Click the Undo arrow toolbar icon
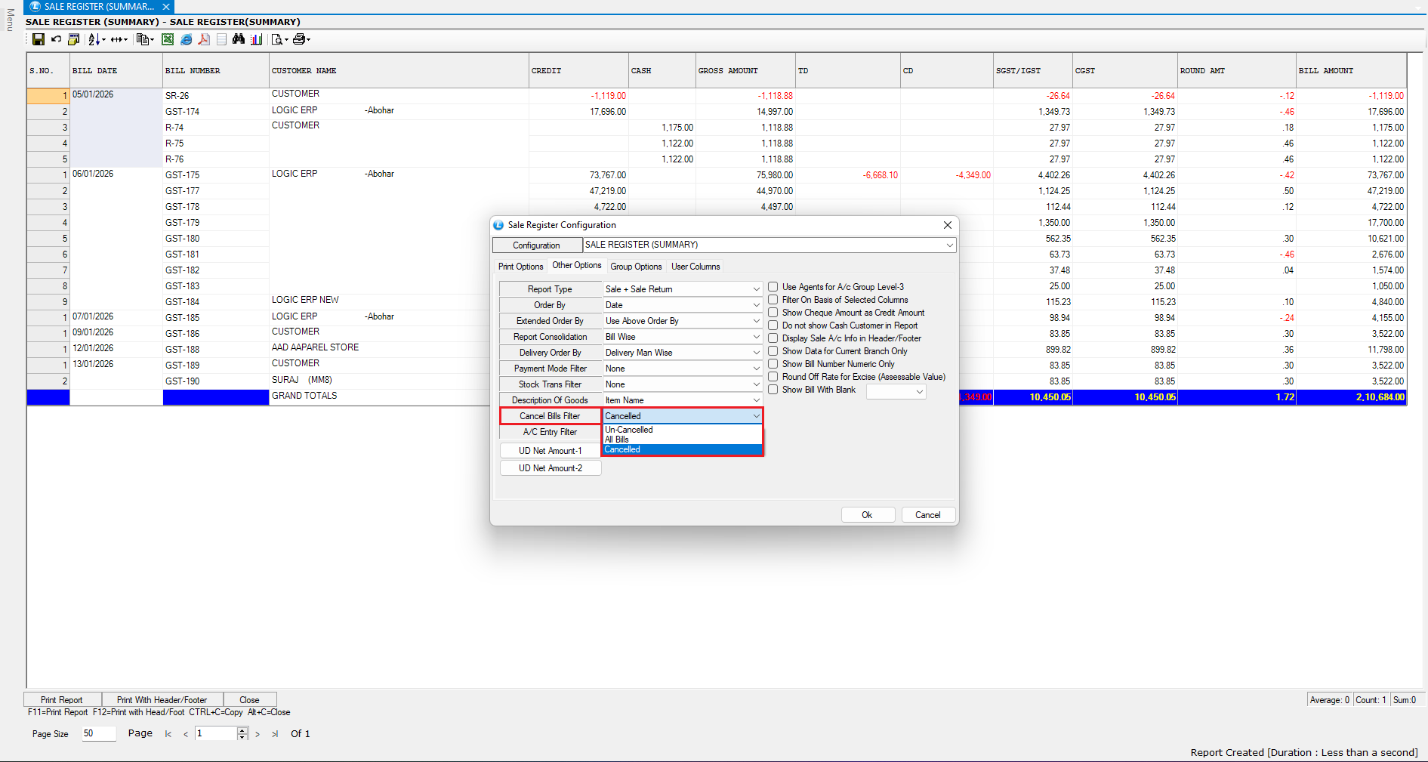Viewport: 1428px width, 762px height. coord(56,39)
